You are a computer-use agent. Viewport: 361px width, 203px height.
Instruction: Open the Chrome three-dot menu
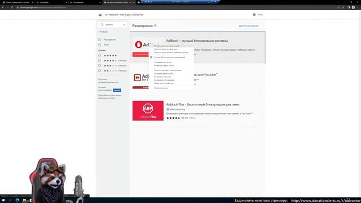point(358,7)
